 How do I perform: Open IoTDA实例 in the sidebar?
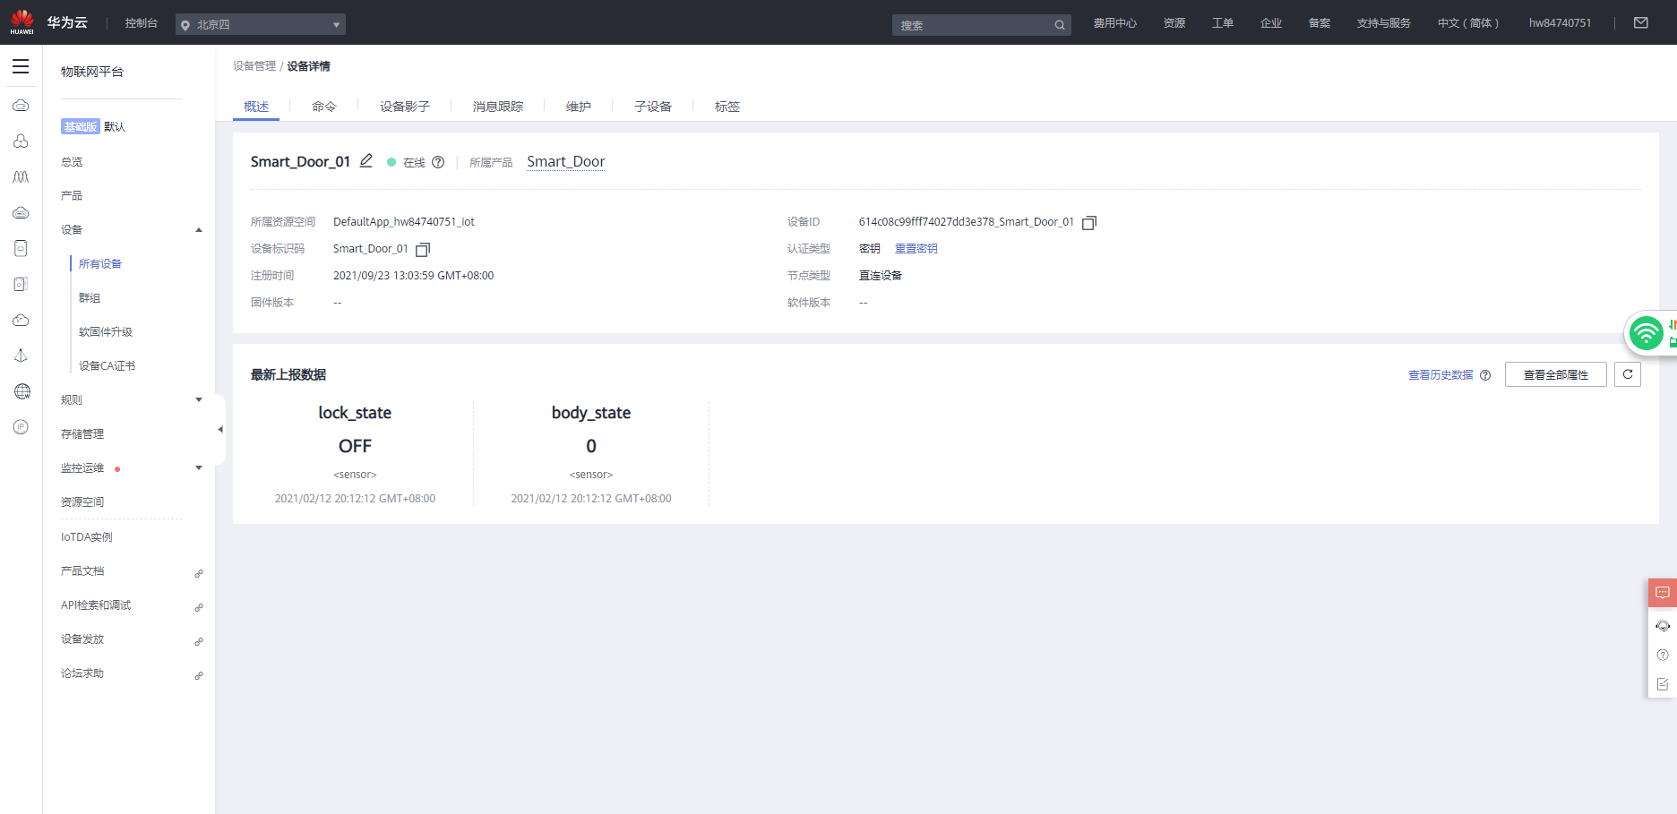[x=87, y=537]
